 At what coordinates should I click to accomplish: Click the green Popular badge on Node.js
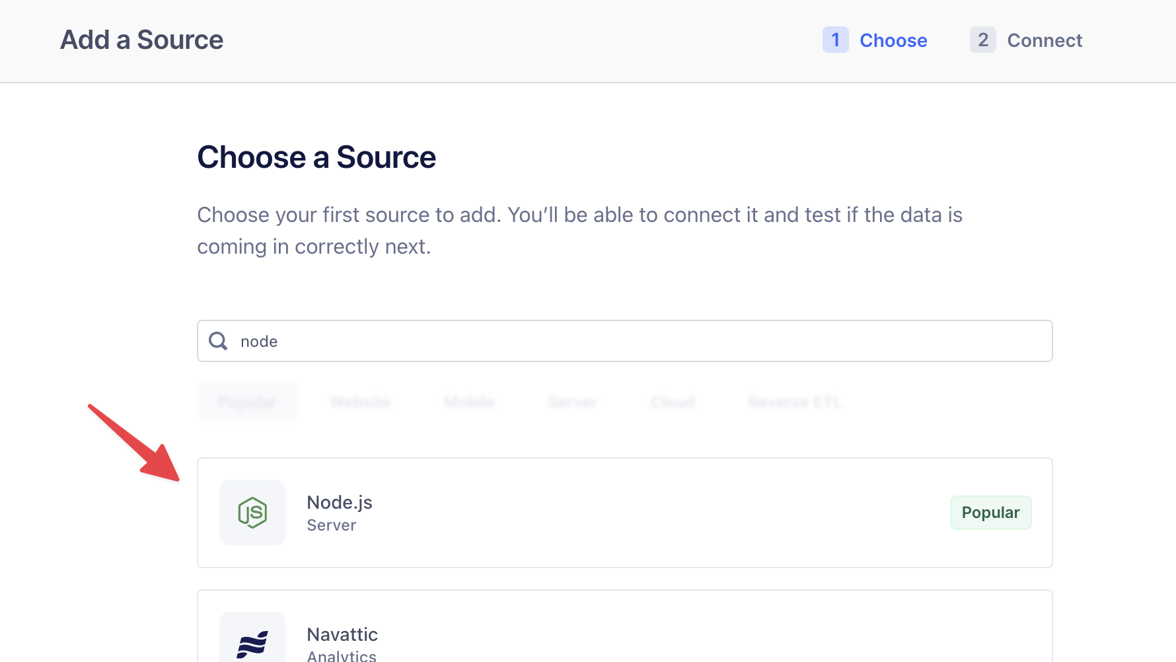coord(990,512)
